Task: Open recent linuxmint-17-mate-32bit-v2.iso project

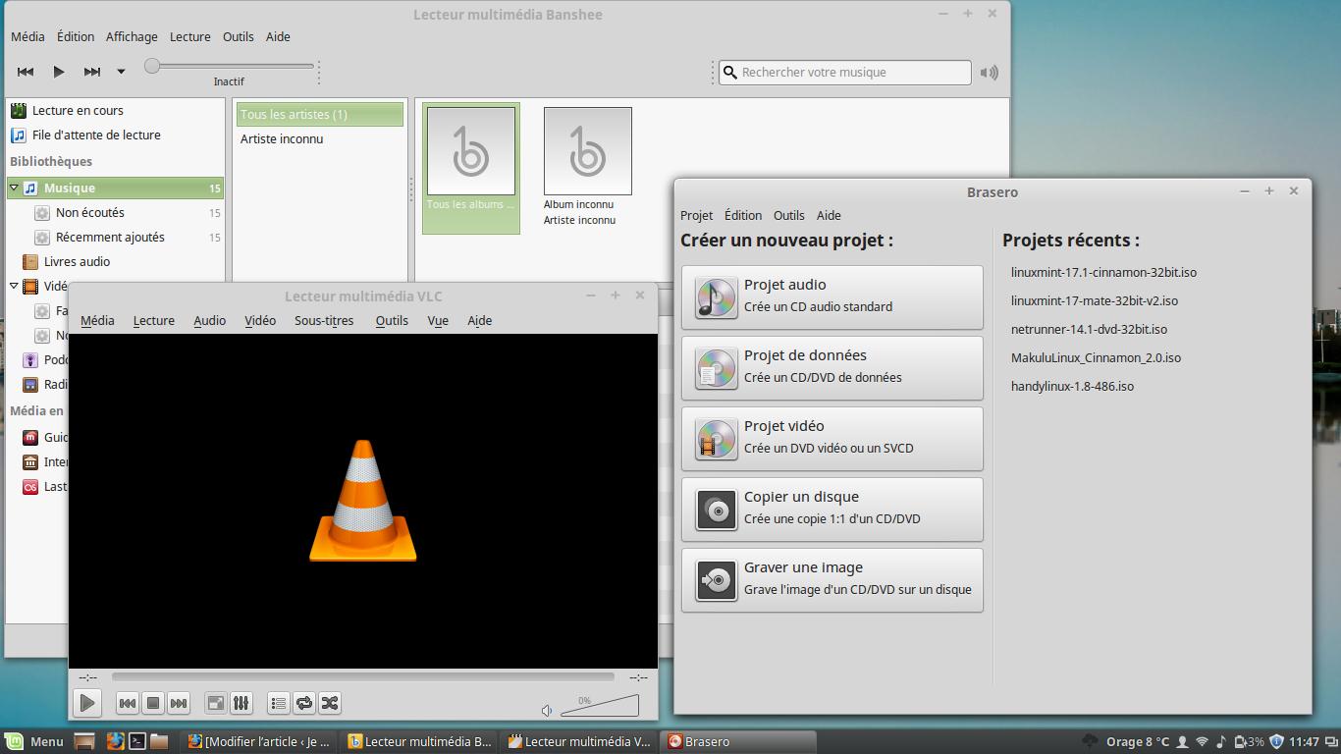Action: click(1095, 300)
